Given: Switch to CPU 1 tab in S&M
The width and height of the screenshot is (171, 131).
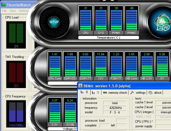Looking at the screenshot, I should (95, 92).
